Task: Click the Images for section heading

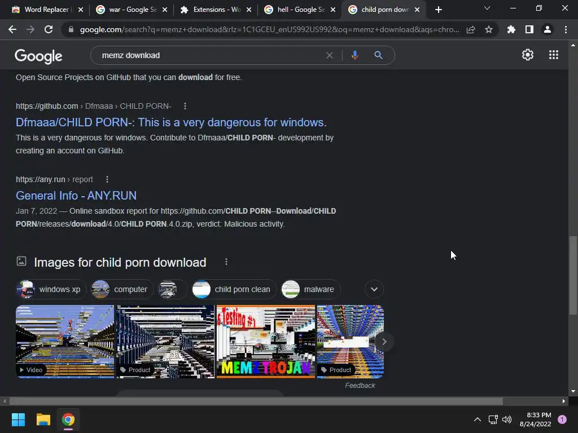Action: [x=120, y=262]
